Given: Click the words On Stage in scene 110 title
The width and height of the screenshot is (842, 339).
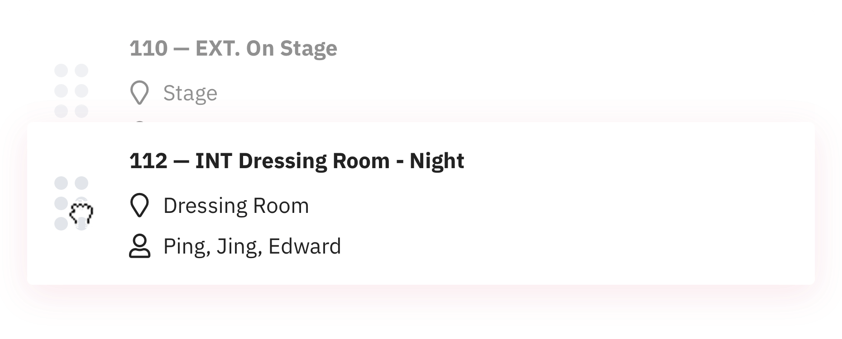Looking at the screenshot, I should click(x=292, y=49).
